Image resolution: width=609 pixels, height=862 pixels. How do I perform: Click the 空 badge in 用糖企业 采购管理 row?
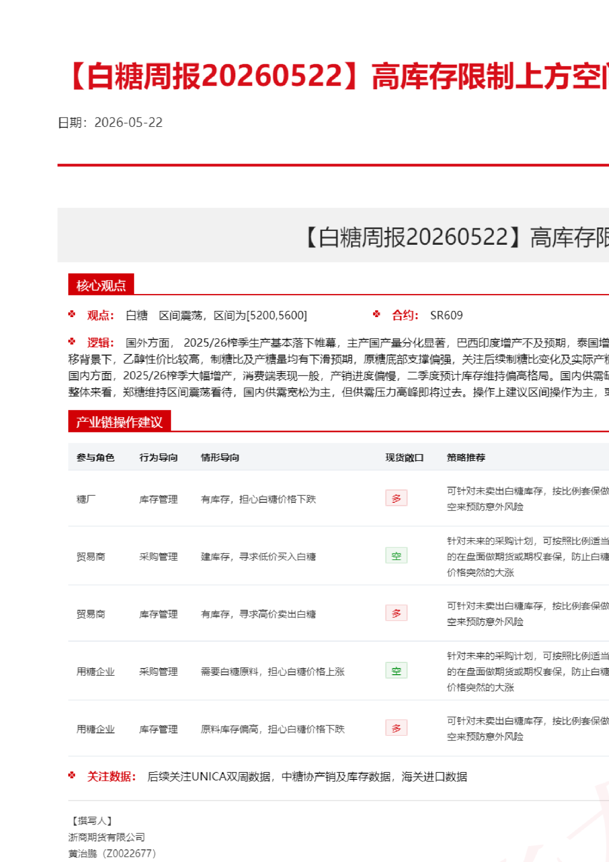tap(396, 671)
